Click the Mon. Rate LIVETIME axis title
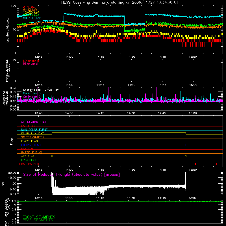Viewport: 226px width, 226px height. click(x=7, y=212)
